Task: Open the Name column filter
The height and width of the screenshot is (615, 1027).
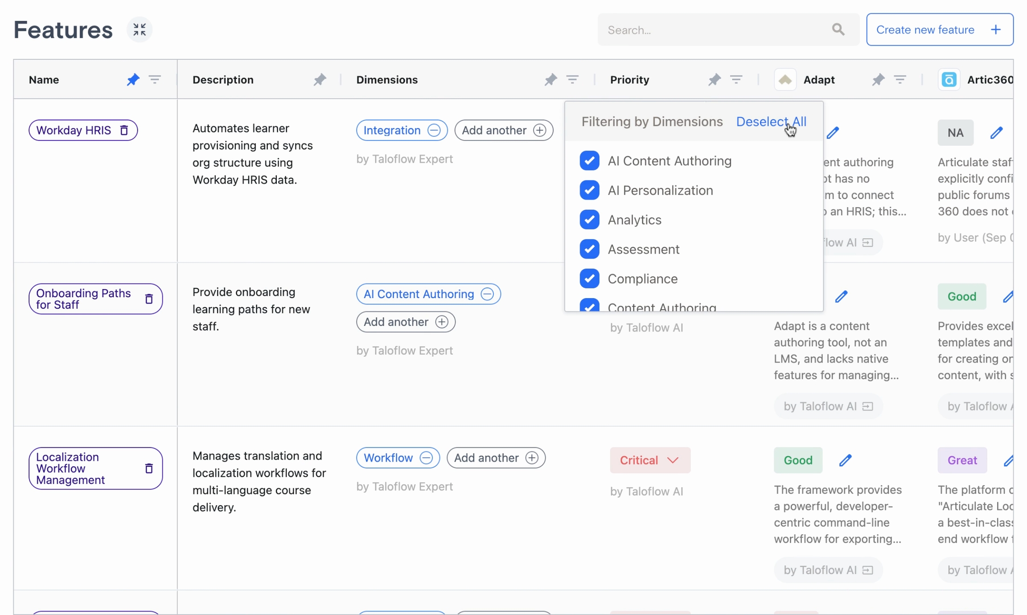Action: point(155,80)
